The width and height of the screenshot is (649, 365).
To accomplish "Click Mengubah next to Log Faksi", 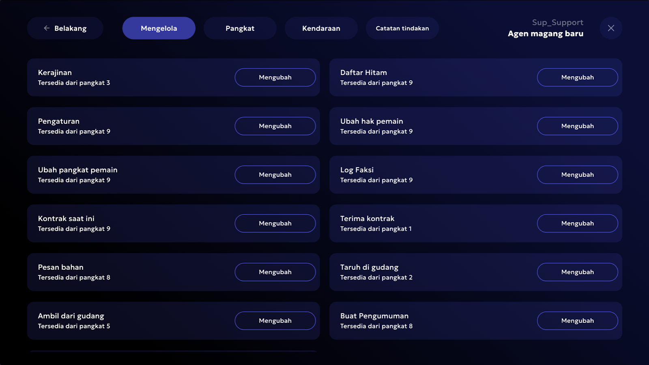I will [578, 175].
